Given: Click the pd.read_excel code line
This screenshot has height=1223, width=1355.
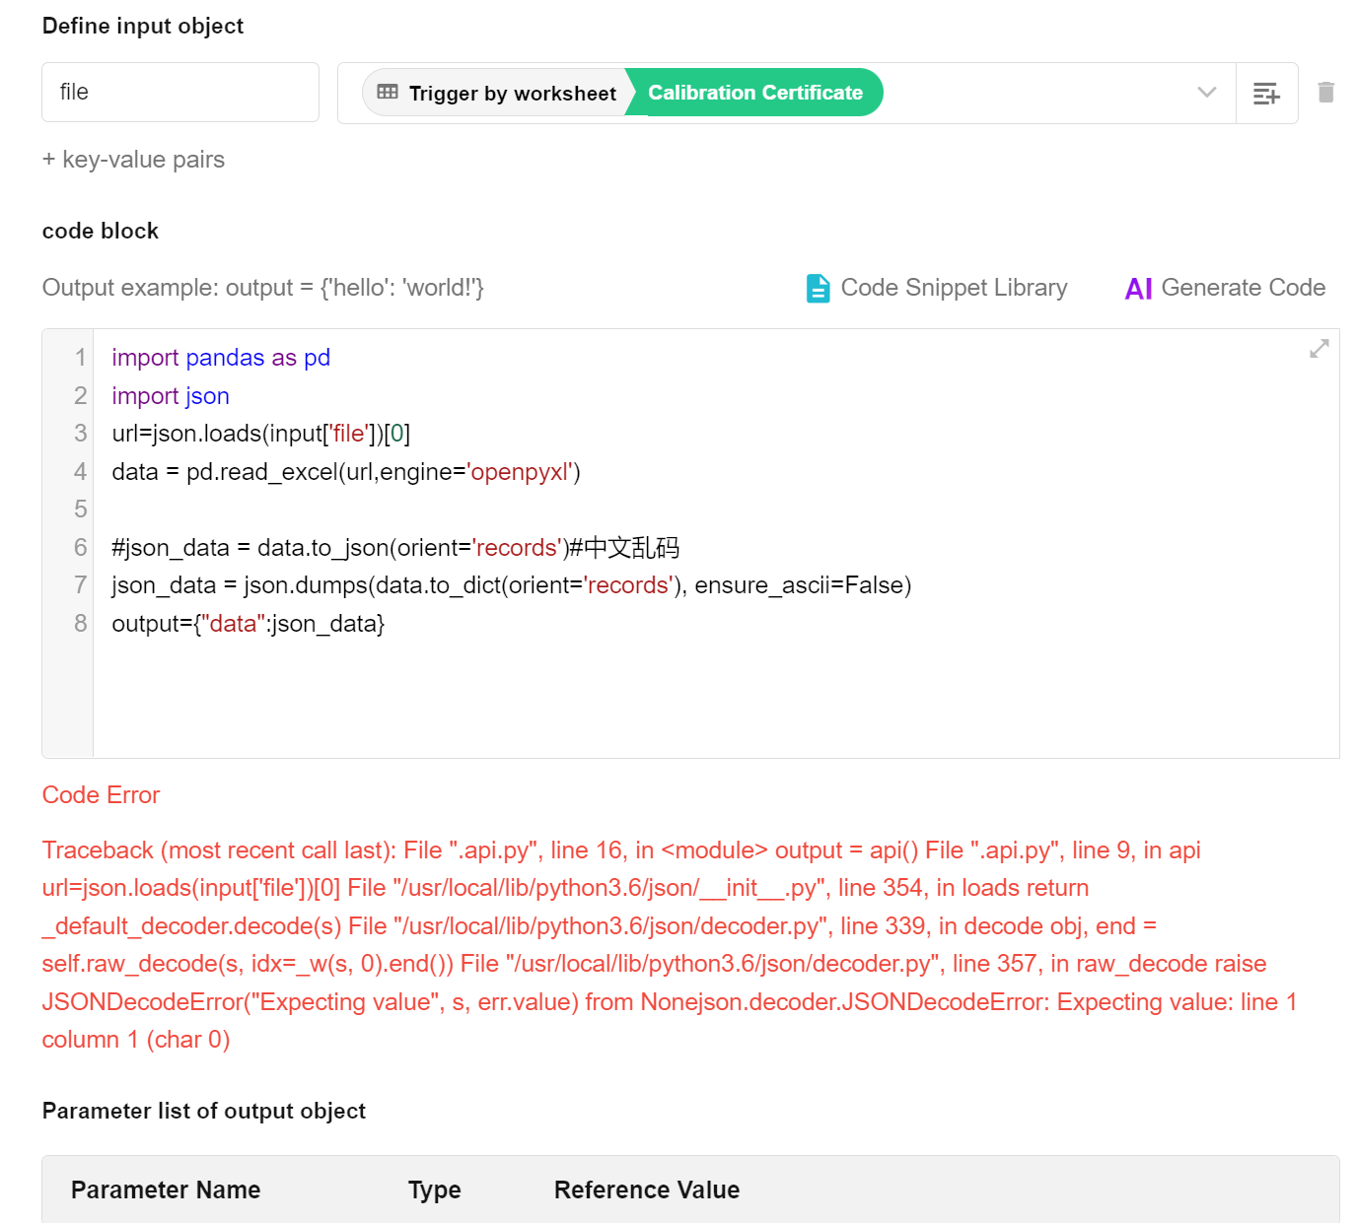Looking at the screenshot, I should (345, 472).
